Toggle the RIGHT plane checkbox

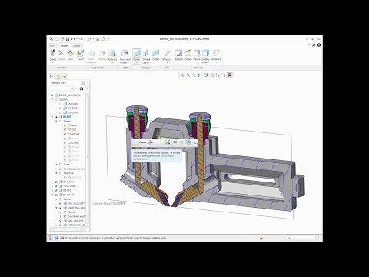click(65, 125)
